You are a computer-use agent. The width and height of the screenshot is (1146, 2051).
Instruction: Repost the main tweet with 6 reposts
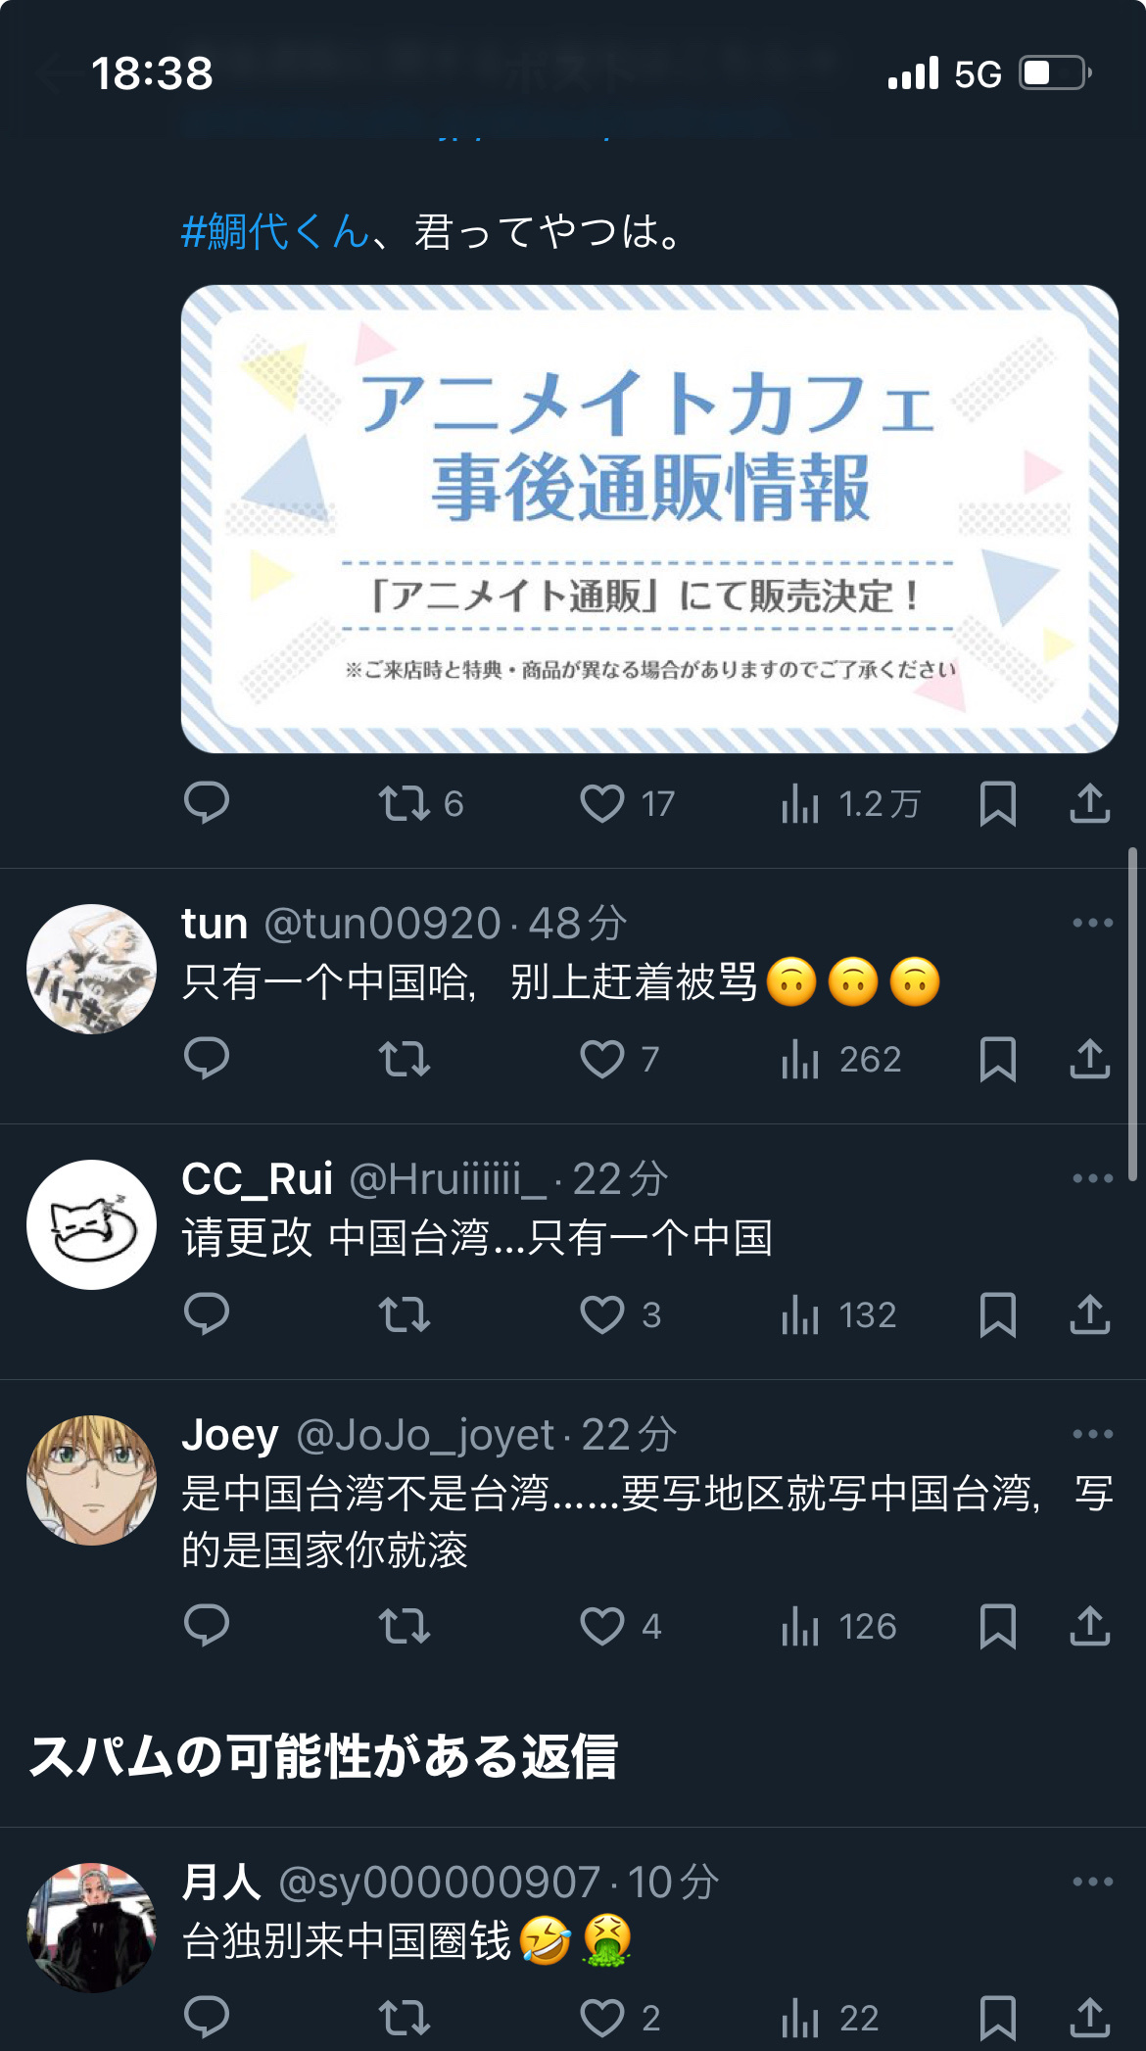click(x=420, y=803)
